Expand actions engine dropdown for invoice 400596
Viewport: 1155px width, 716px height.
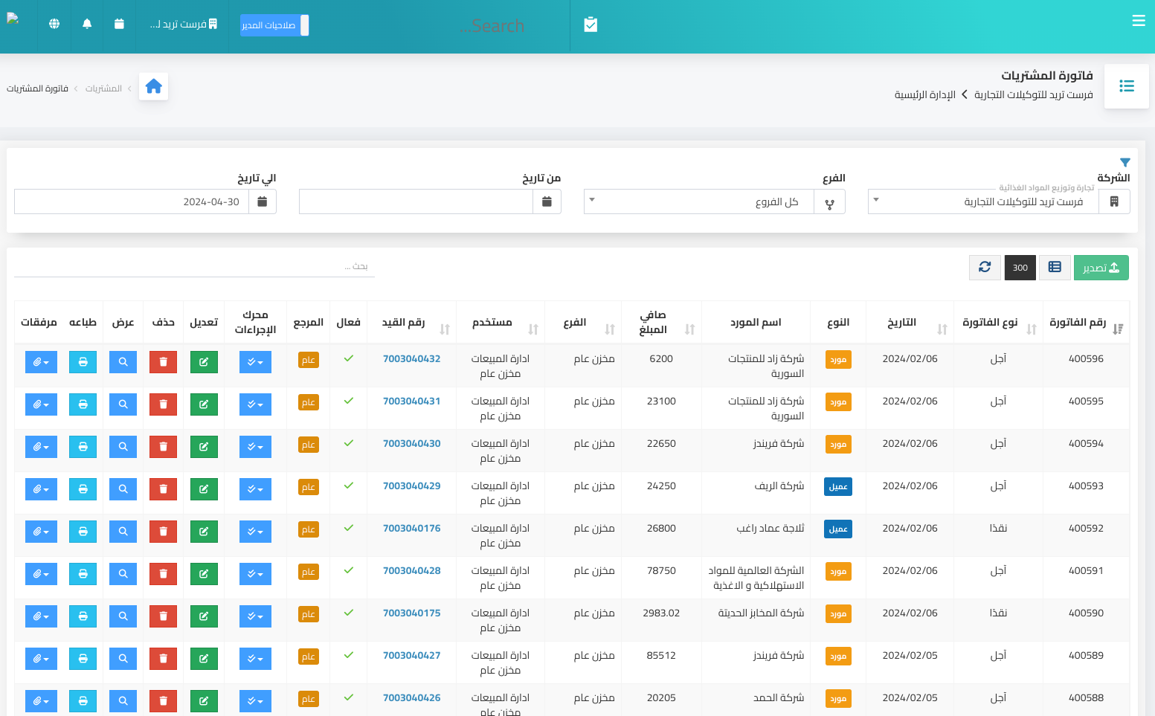pos(255,362)
